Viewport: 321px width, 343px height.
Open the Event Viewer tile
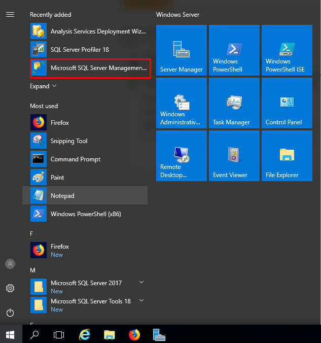(x=234, y=156)
